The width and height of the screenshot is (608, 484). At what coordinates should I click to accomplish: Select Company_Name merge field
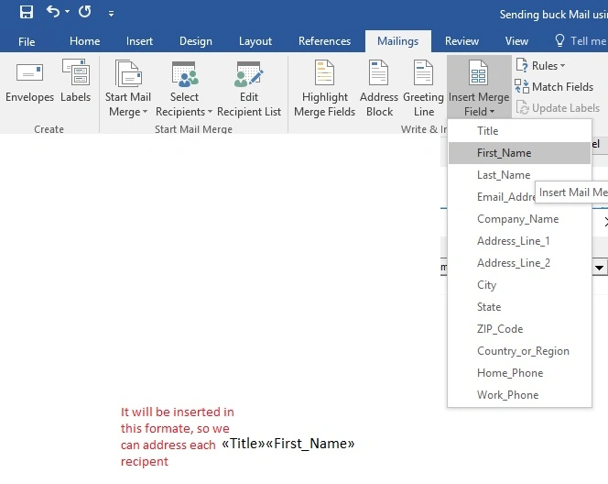(x=519, y=219)
